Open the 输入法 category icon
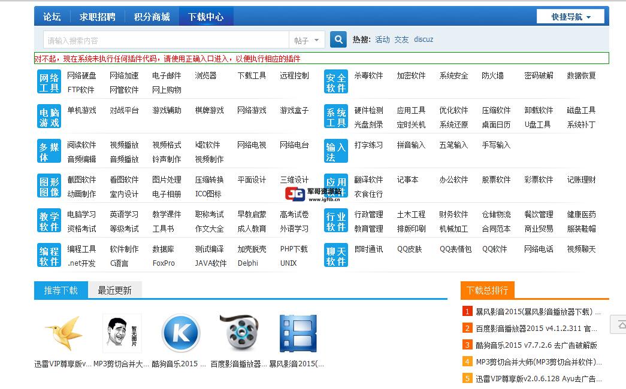Viewport: 626px width, 389px height. (335, 151)
